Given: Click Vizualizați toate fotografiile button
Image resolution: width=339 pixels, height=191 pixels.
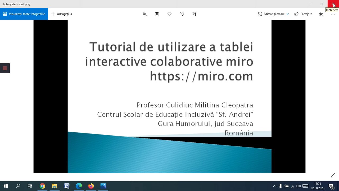Looking at the screenshot, I should pyautogui.click(x=24, y=14).
